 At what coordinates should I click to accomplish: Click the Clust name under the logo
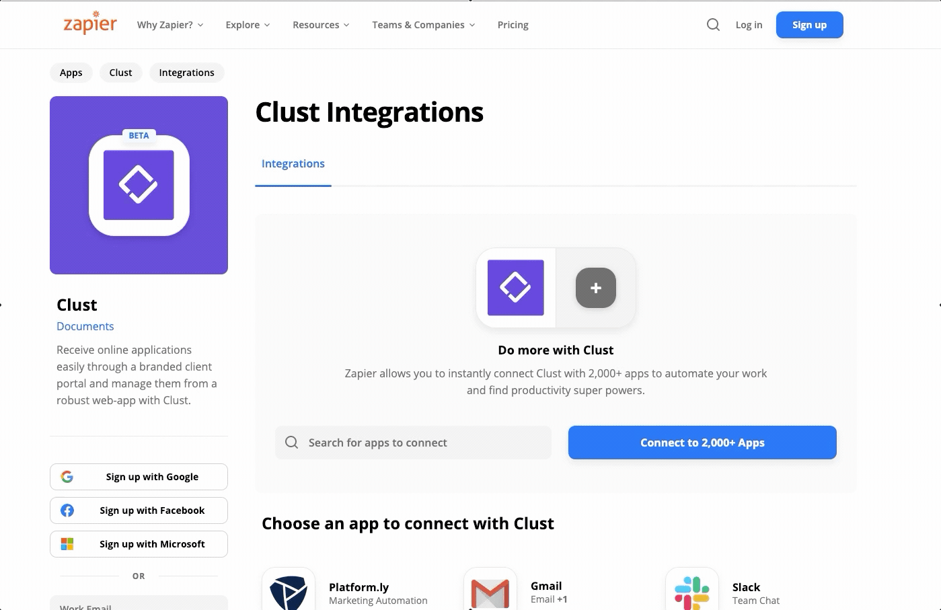77,305
